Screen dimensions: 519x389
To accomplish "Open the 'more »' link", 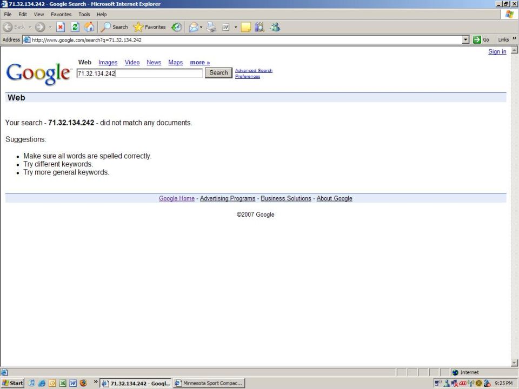I will [x=200, y=62].
